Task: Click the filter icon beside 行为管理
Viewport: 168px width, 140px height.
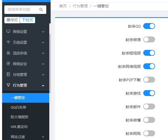Action: pos(8,85)
